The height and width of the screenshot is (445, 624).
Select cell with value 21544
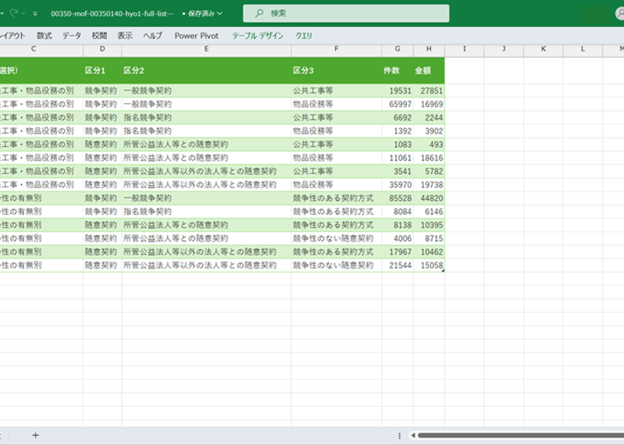(x=397, y=266)
